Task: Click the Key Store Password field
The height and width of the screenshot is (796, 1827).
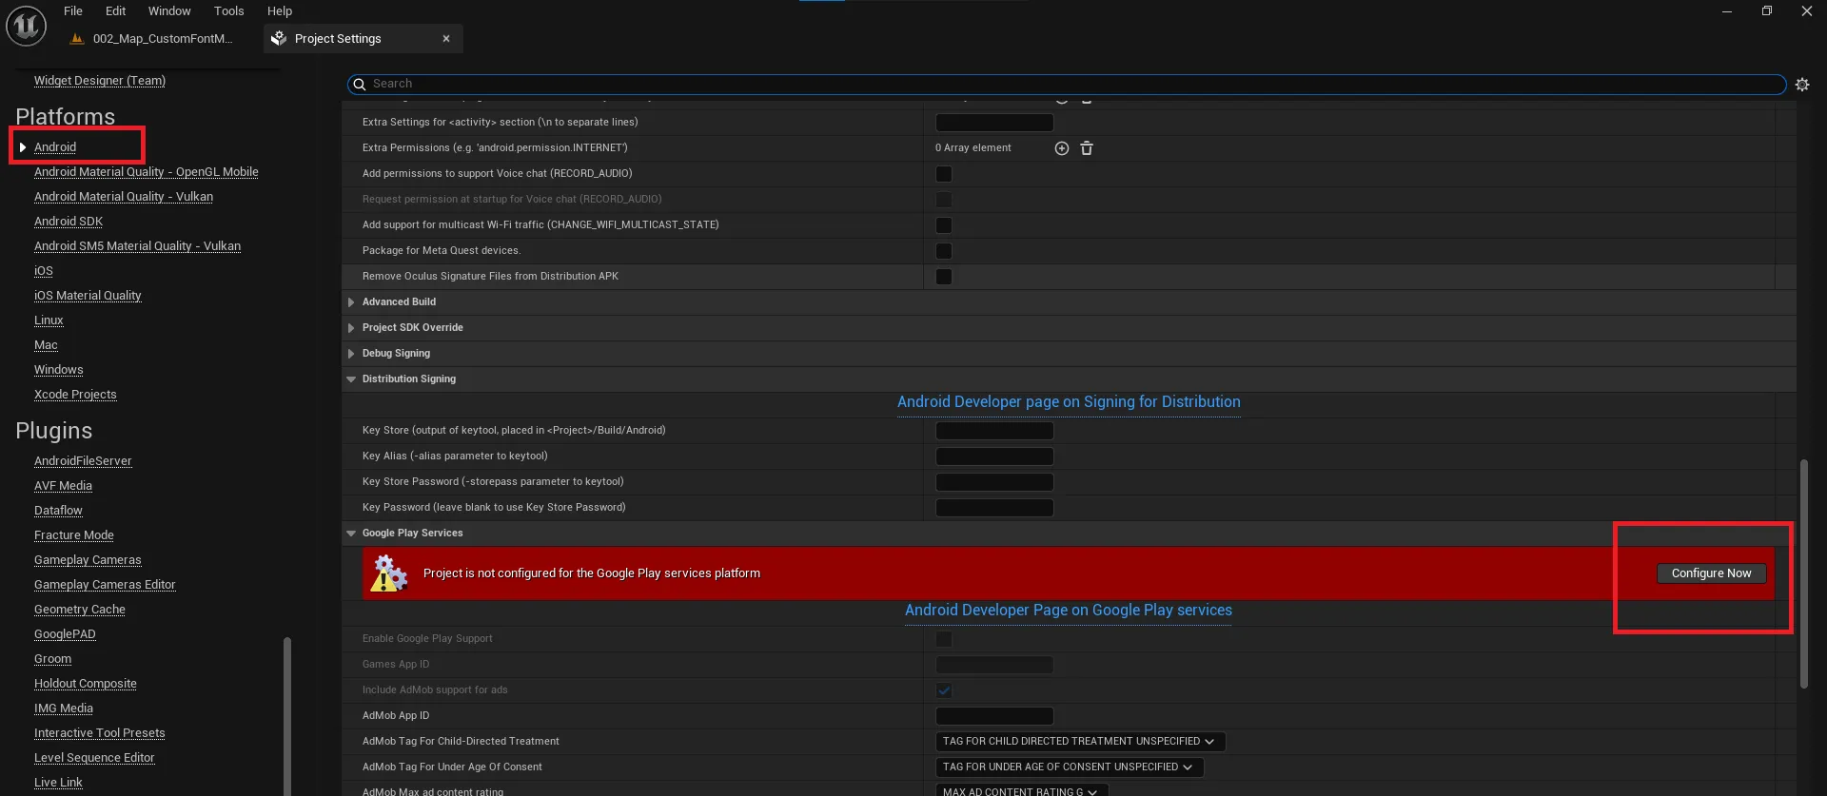Action: 994,482
